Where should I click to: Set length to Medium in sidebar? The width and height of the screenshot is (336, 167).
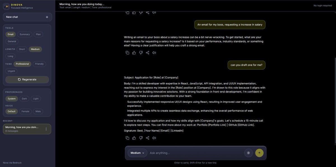point(35,49)
